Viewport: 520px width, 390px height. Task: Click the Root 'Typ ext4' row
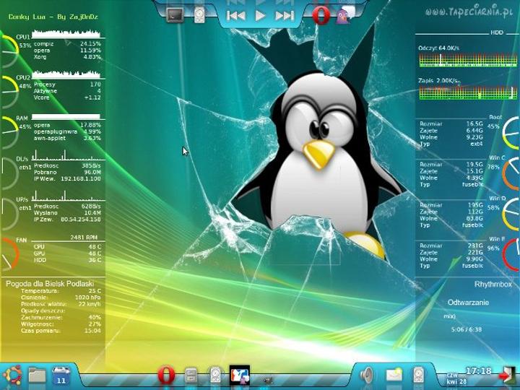[451, 144]
